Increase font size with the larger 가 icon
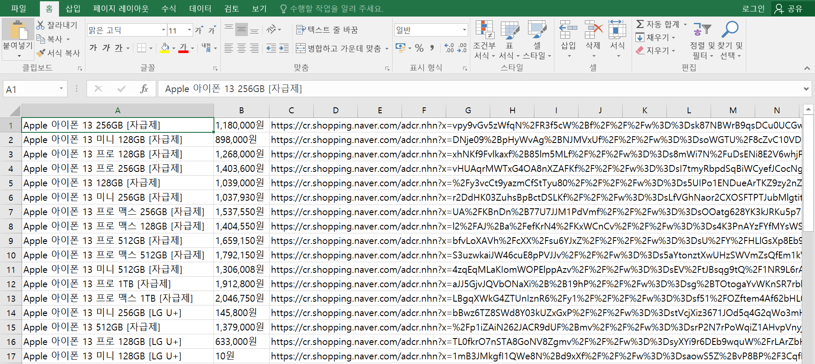 (x=199, y=30)
